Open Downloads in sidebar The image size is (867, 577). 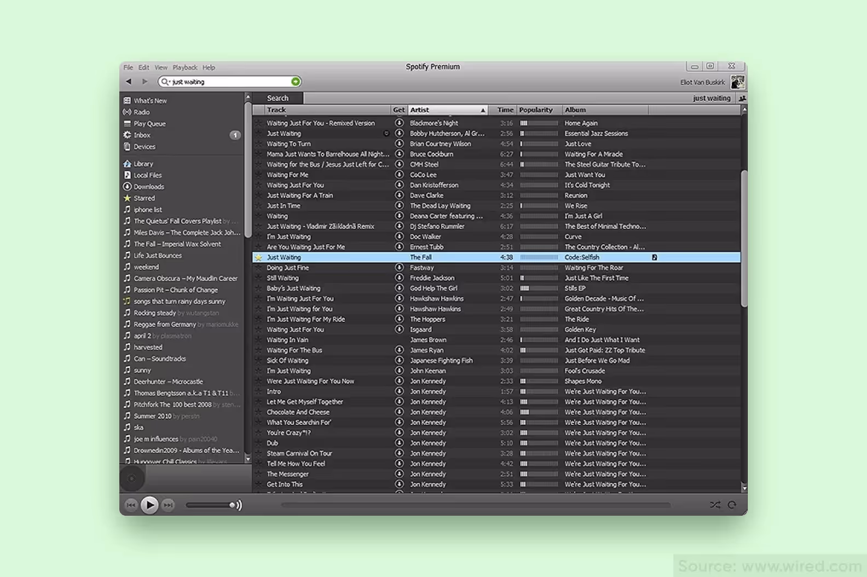pyautogui.click(x=149, y=187)
